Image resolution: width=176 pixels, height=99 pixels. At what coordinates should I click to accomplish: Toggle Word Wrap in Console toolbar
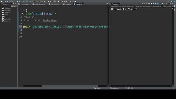[x=153, y=4]
